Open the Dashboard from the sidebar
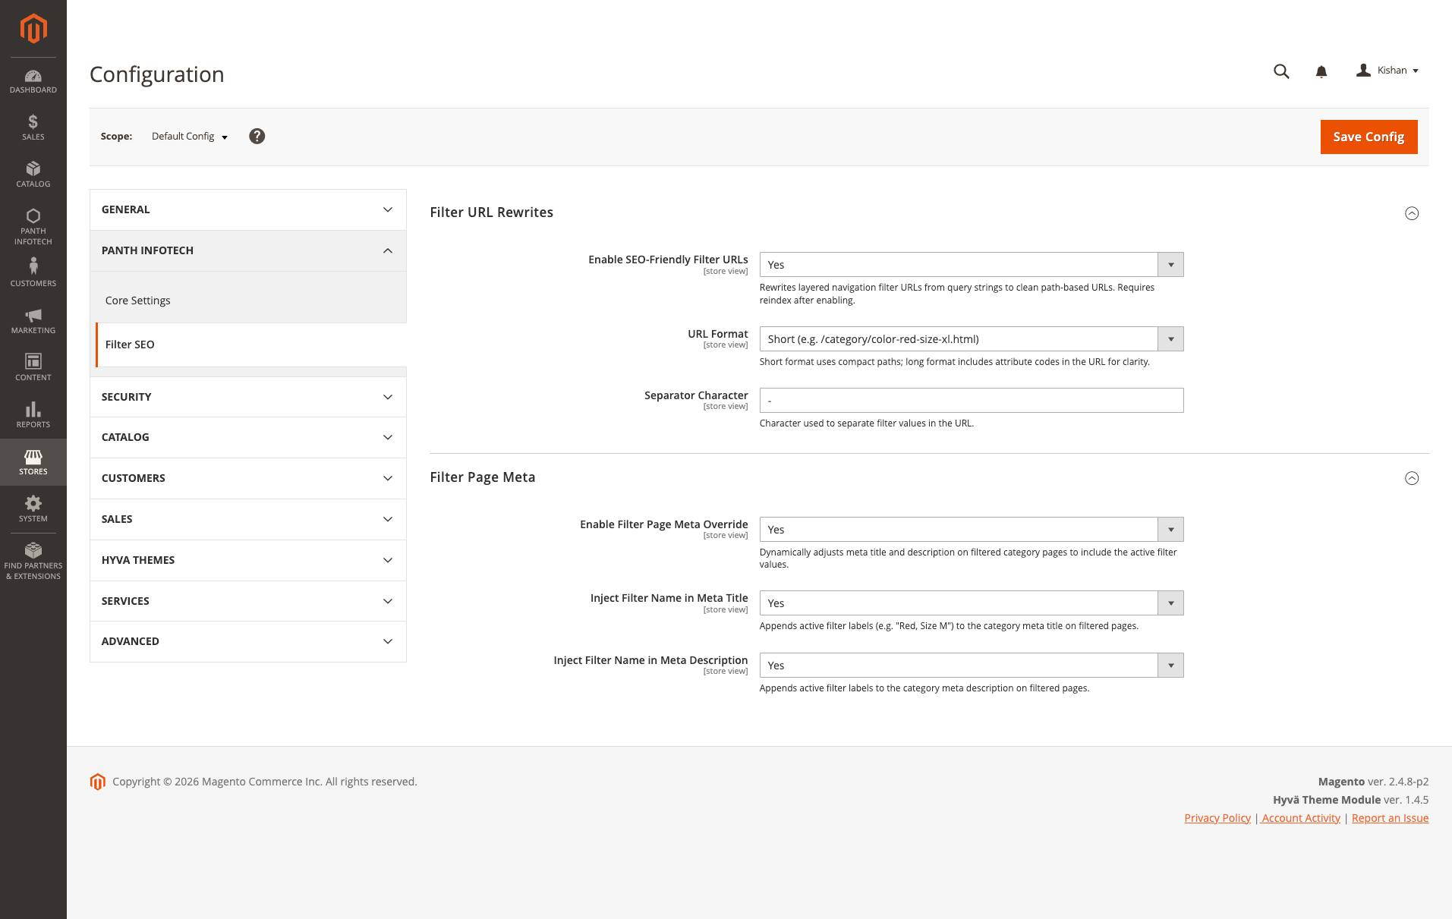Image resolution: width=1452 pixels, height=919 pixels. pyautogui.click(x=33, y=80)
